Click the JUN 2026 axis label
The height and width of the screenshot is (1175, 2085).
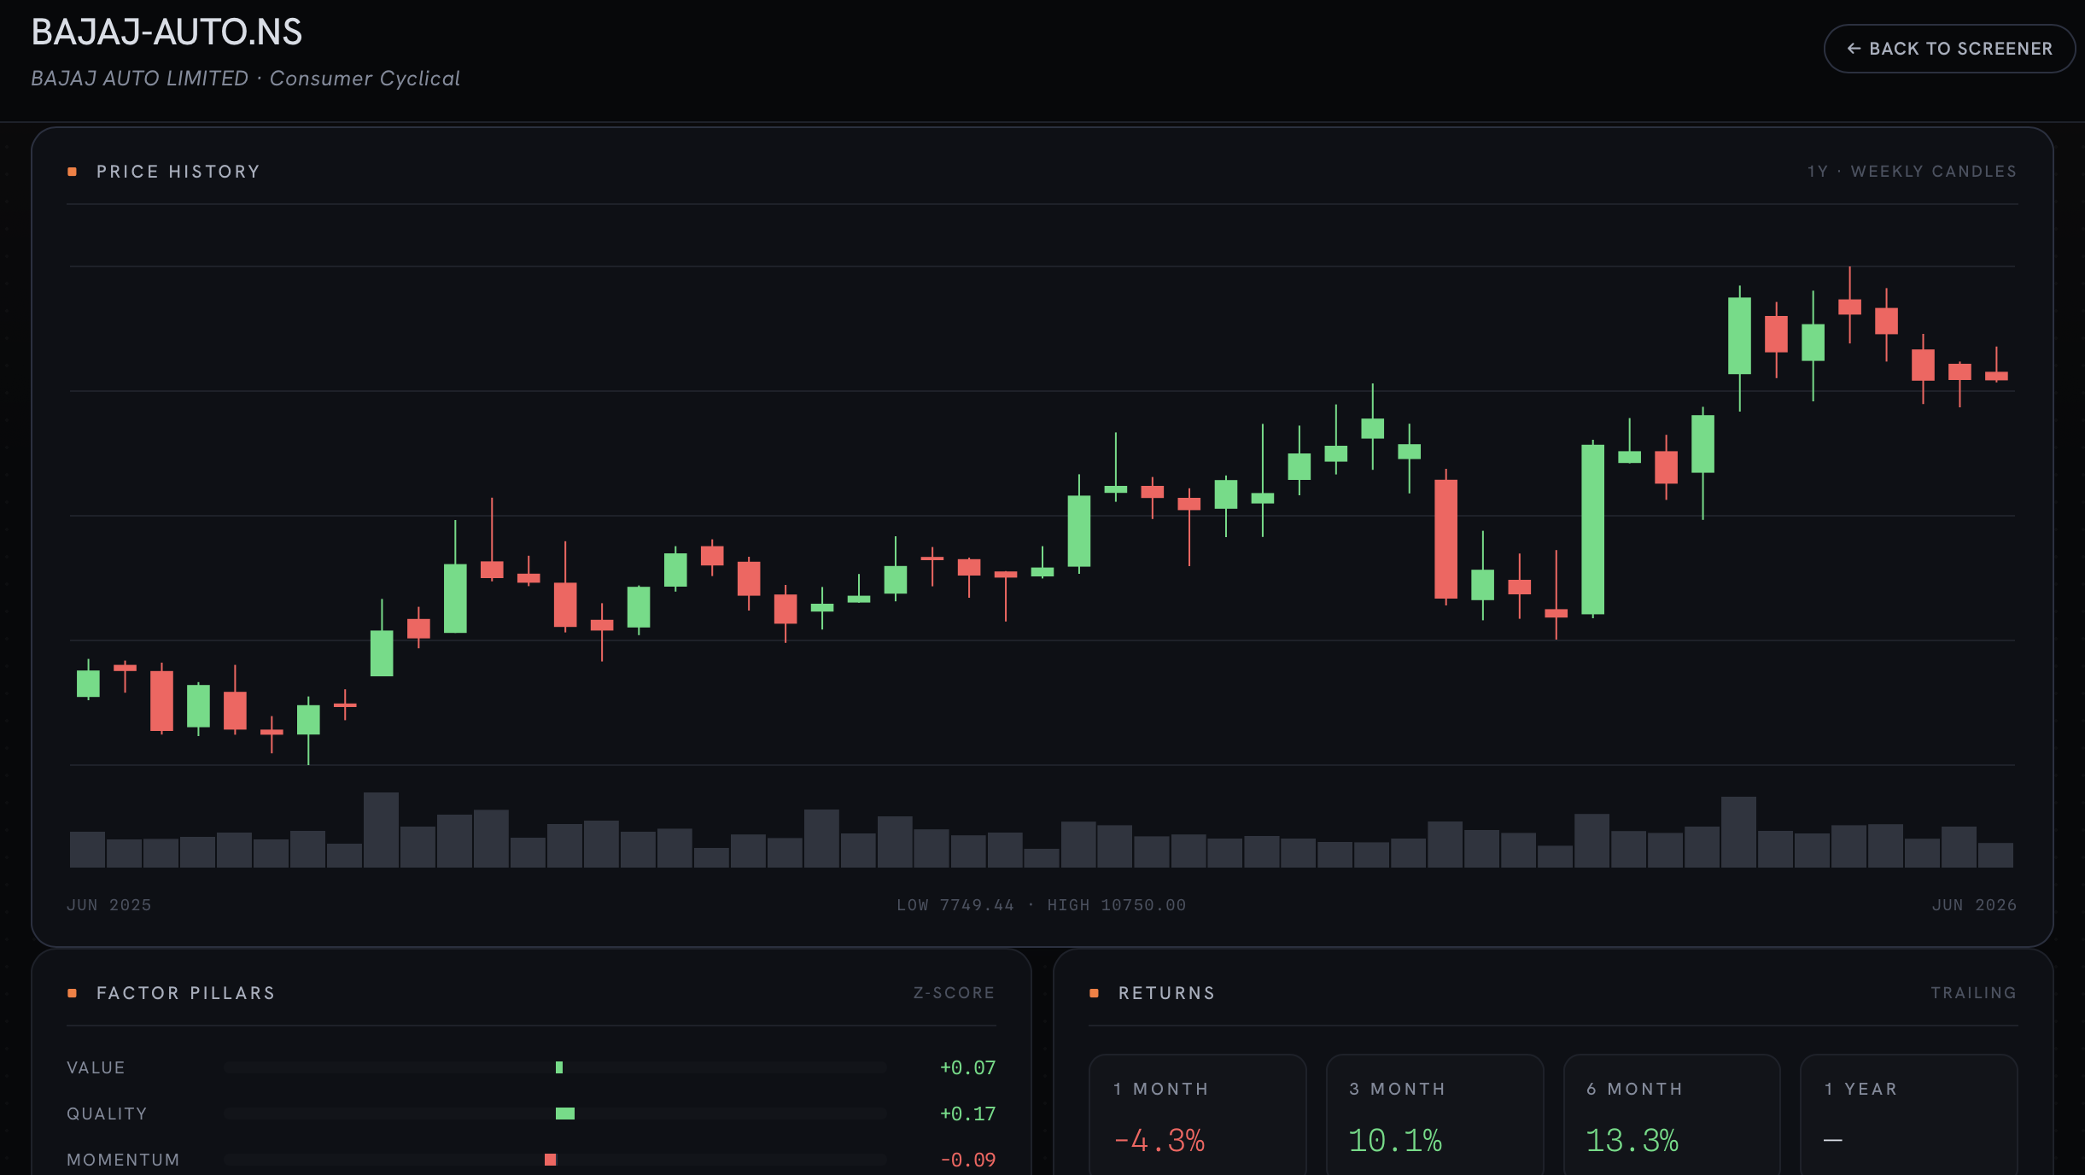pos(1974,905)
